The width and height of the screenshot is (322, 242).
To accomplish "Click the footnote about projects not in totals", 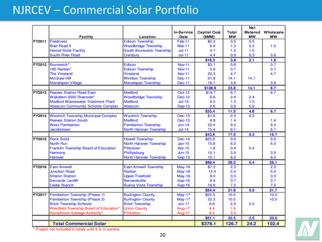I will click(x=77, y=229).
